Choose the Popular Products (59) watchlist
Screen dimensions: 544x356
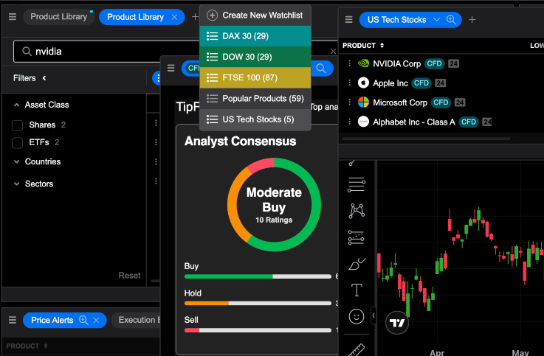pos(255,98)
